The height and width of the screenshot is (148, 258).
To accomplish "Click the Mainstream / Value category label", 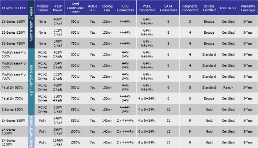I will [31, 25].
